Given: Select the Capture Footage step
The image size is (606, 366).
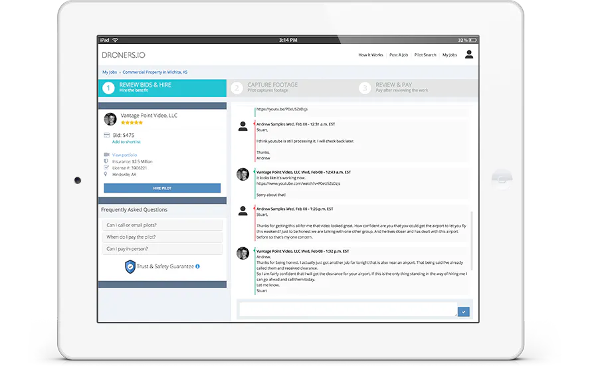Looking at the screenshot, I should point(290,88).
